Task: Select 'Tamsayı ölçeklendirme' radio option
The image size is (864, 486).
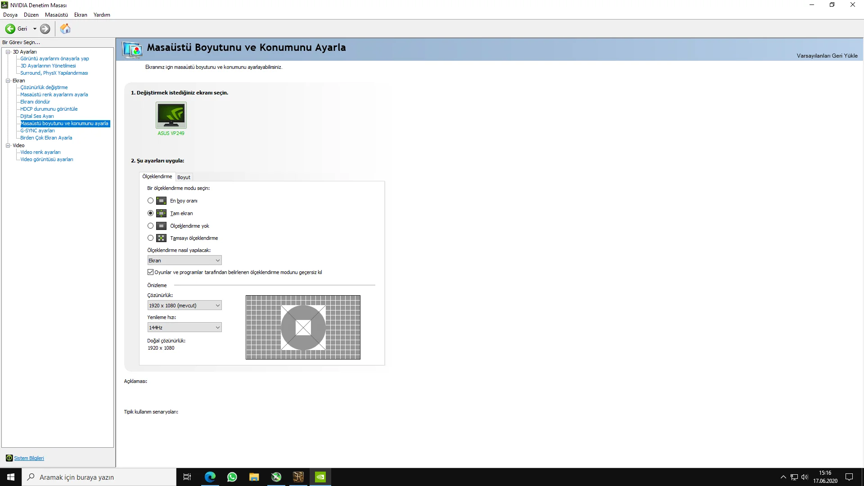Action: (x=150, y=238)
